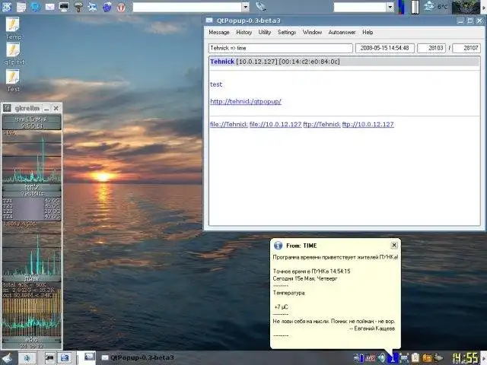
Task: Open the Autoanswer menu
Action: pyautogui.click(x=340, y=33)
